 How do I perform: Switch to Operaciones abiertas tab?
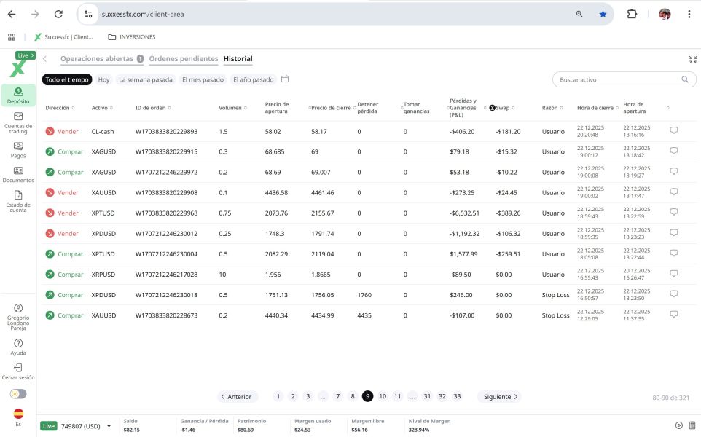coord(97,59)
